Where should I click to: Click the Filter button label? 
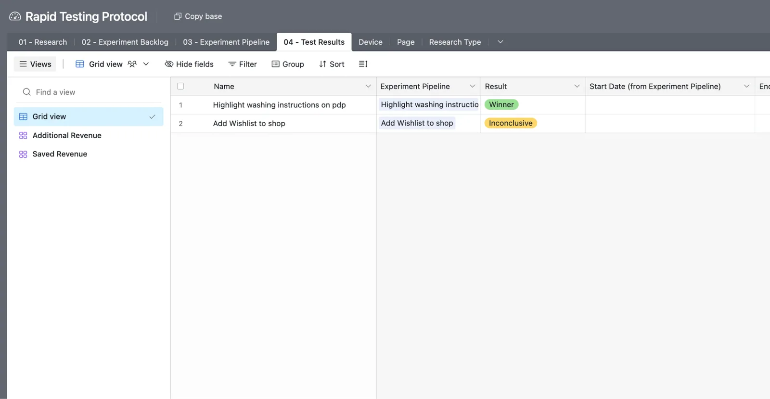coord(248,64)
